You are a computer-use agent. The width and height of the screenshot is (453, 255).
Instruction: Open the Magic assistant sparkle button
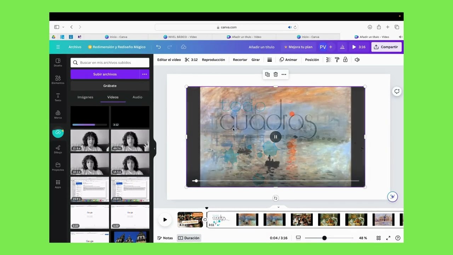point(392,197)
